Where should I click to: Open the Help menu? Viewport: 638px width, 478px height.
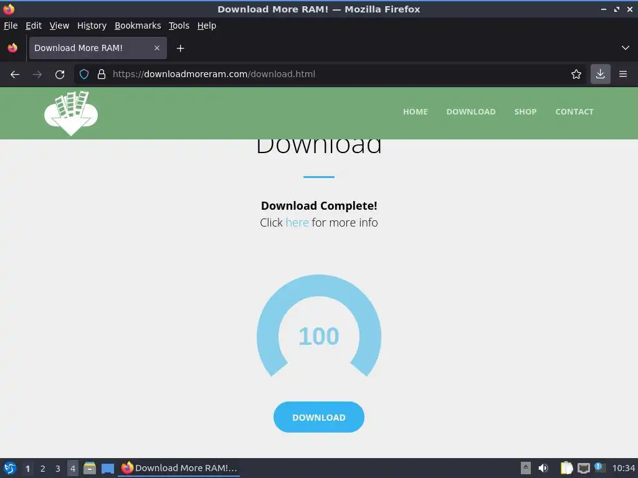pyautogui.click(x=207, y=26)
